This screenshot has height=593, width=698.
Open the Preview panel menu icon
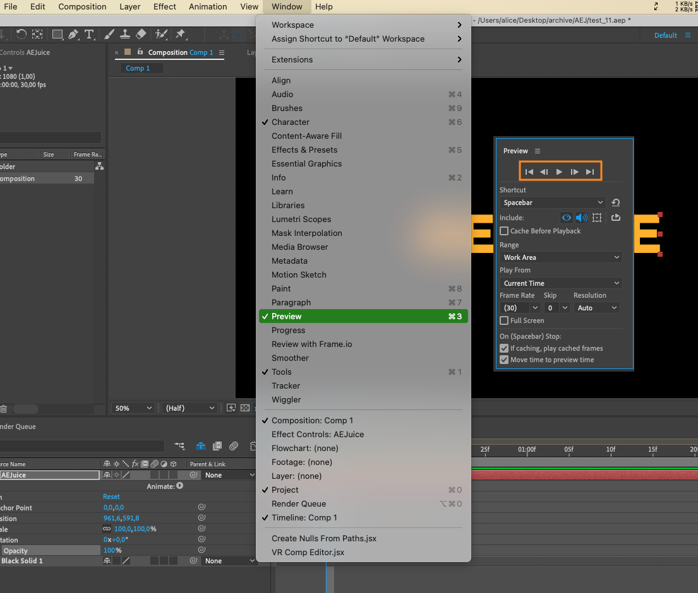538,151
